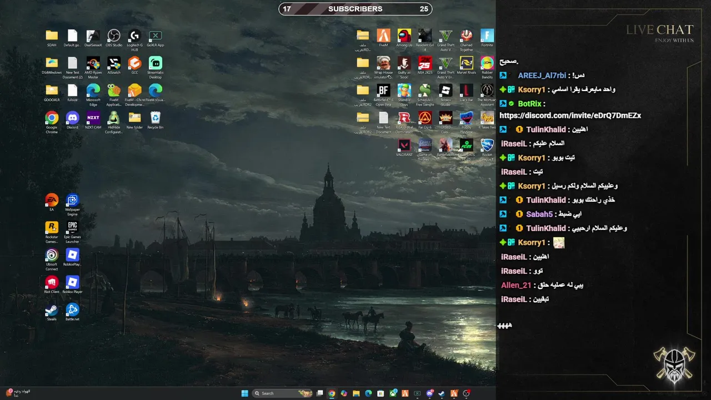Click Allen_21 username in live chat

pyautogui.click(x=516, y=285)
